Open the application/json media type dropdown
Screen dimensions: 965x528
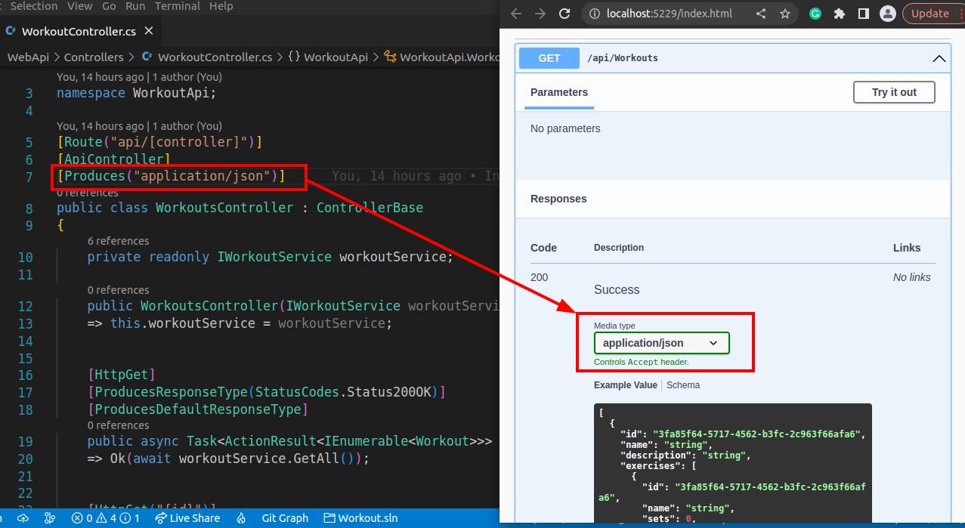tap(661, 343)
